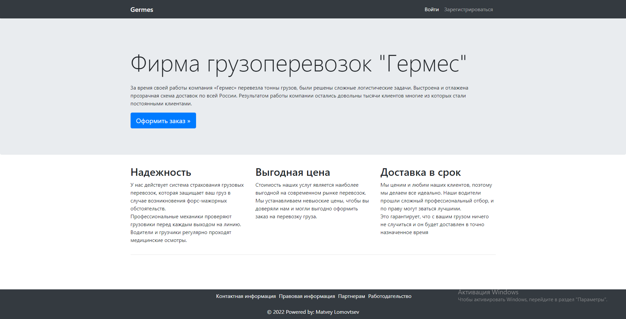This screenshot has width=626, height=319.
Task: Go to the «Партнерам» footer page
Action: click(351, 296)
